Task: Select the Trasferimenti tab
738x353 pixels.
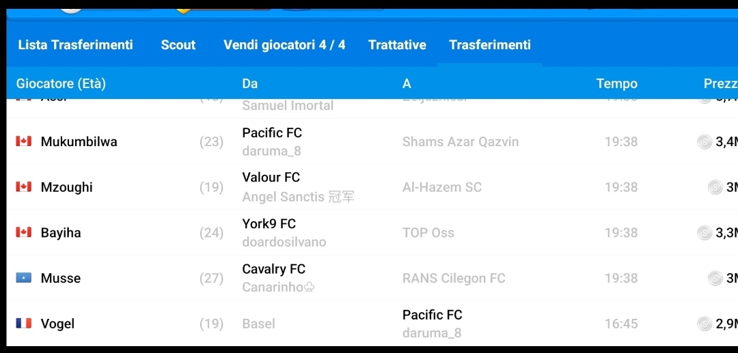Action: point(489,45)
